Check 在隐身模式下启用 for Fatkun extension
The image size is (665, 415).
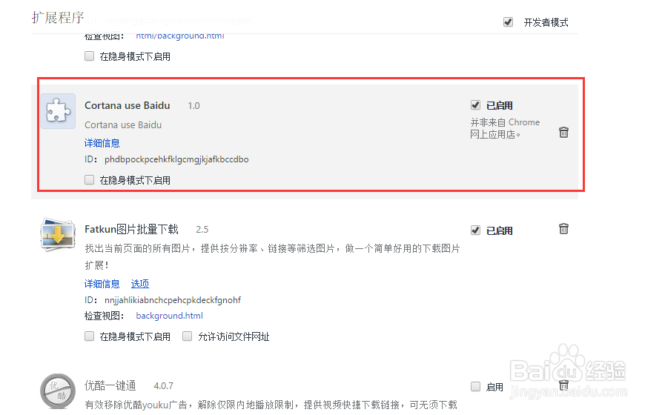tap(89, 336)
